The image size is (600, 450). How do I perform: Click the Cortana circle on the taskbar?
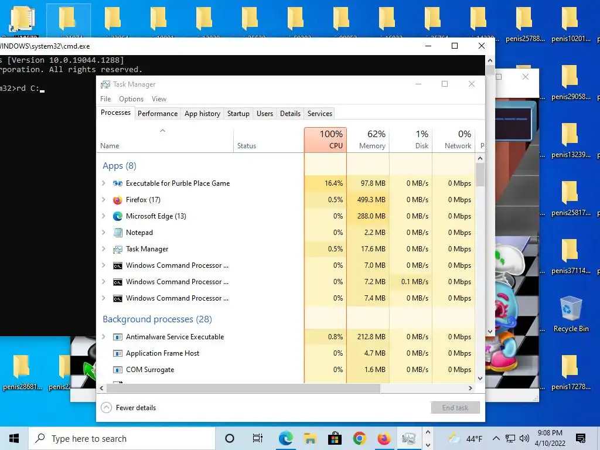pyautogui.click(x=230, y=438)
